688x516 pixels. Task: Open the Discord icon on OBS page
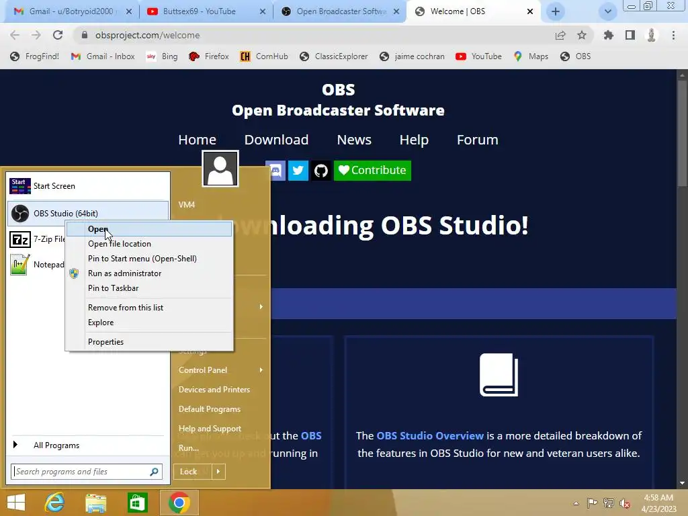[275, 170]
